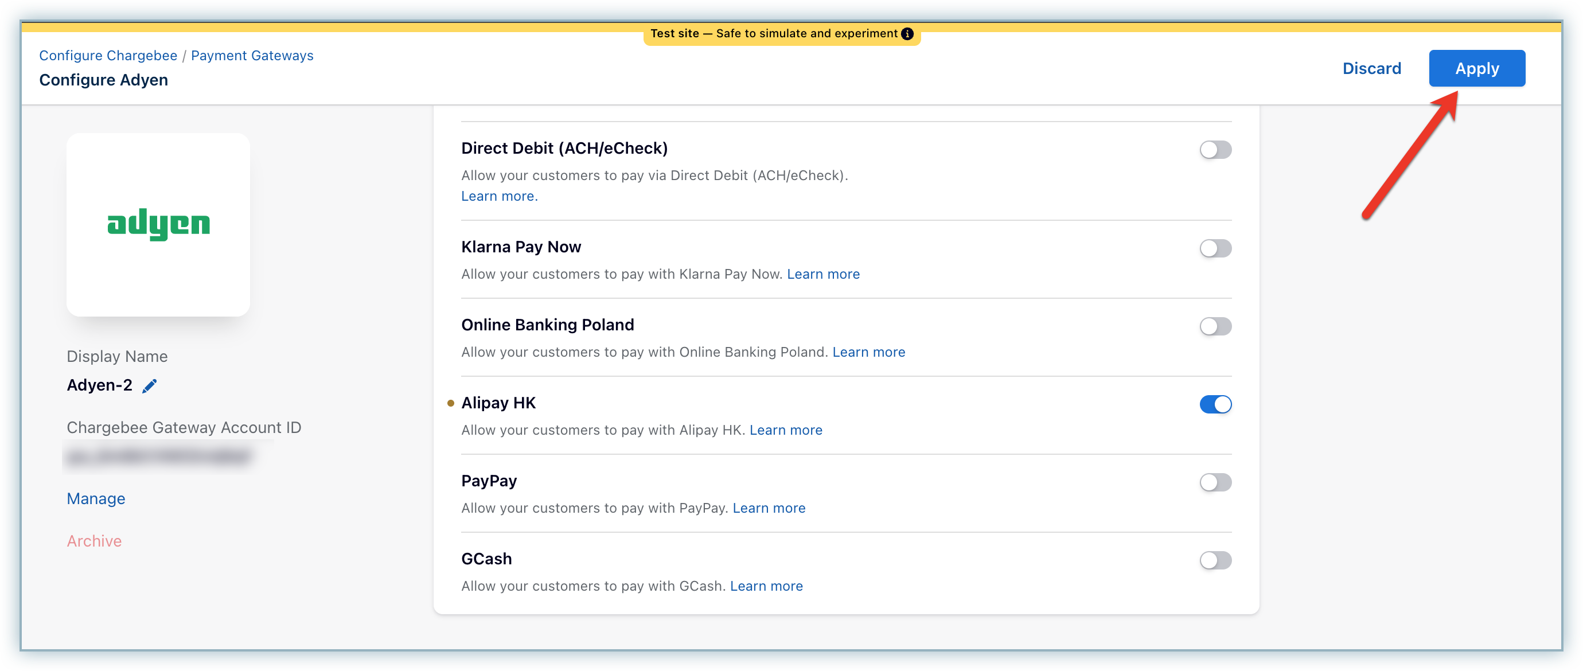
Task: Click the Adyen-2 display name text
Action: (100, 385)
